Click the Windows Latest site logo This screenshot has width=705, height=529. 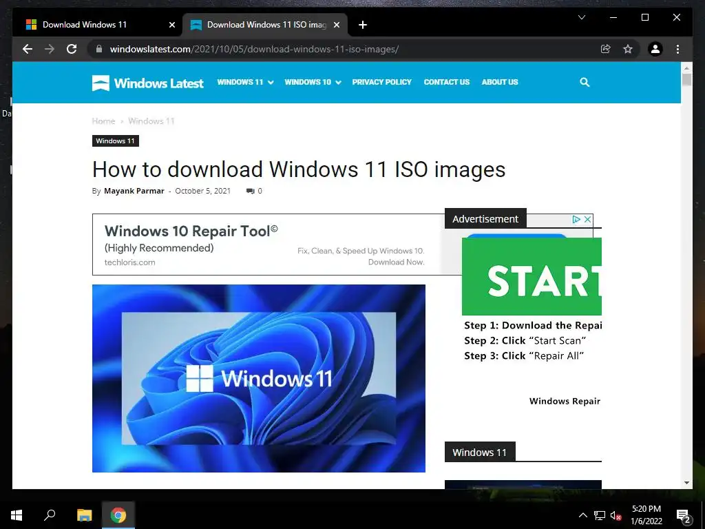click(x=147, y=83)
